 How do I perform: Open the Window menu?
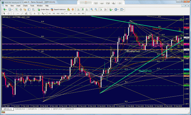point(40,6)
